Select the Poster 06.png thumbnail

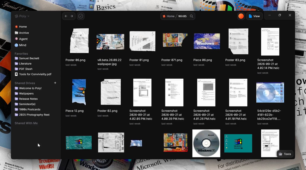[79, 41]
